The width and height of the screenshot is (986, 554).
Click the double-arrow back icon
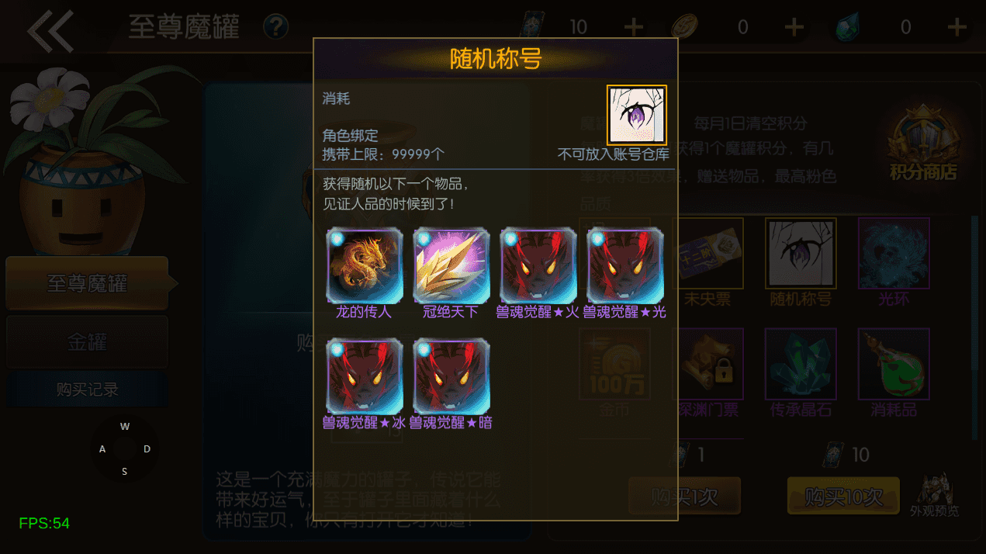coord(51,30)
